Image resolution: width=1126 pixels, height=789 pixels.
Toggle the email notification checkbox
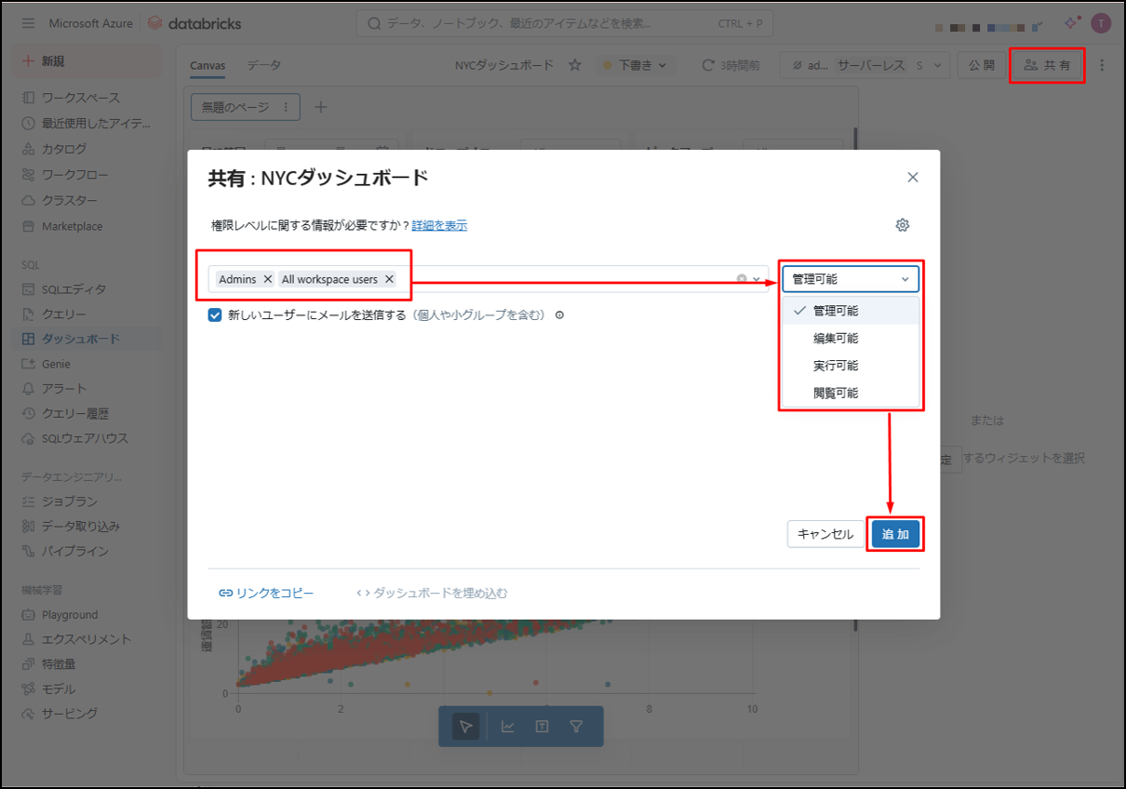click(216, 315)
